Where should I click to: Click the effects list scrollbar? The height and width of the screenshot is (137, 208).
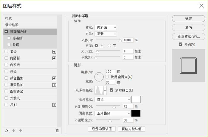59,71
